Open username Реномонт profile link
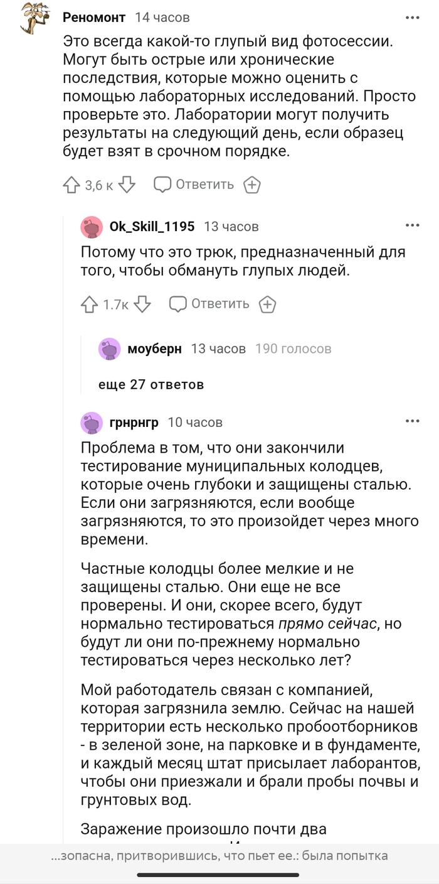Image resolution: width=439 pixels, height=884 pixels. click(94, 18)
